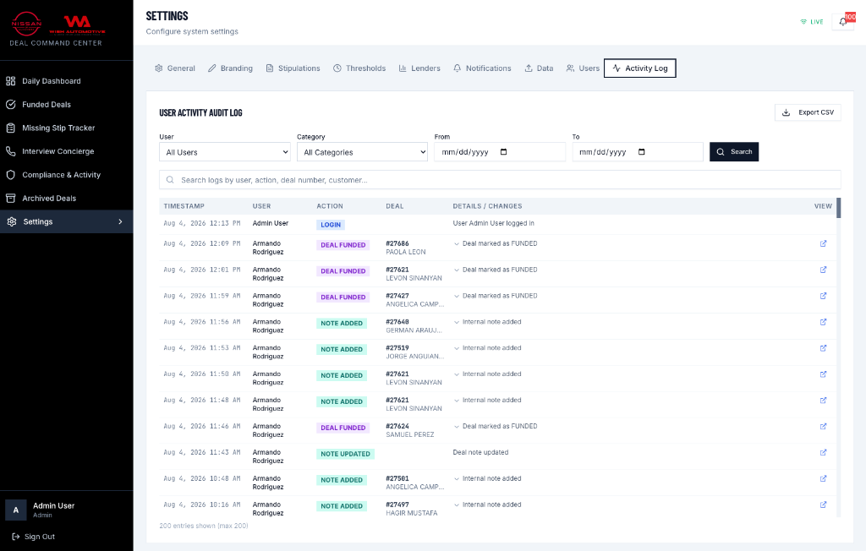Select the Activity Log tab
Image resolution: width=866 pixels, height=551 pixels.
639,68
